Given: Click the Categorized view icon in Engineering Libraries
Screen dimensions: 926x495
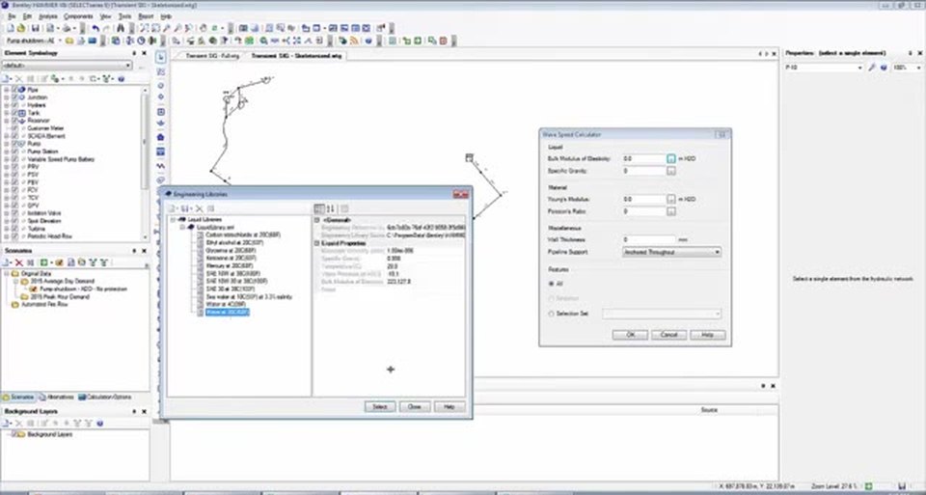Looking at the screenshot, I should pos(319,208).
